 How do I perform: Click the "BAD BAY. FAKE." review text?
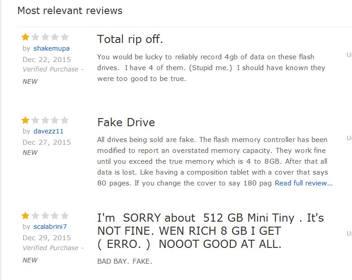125,261
